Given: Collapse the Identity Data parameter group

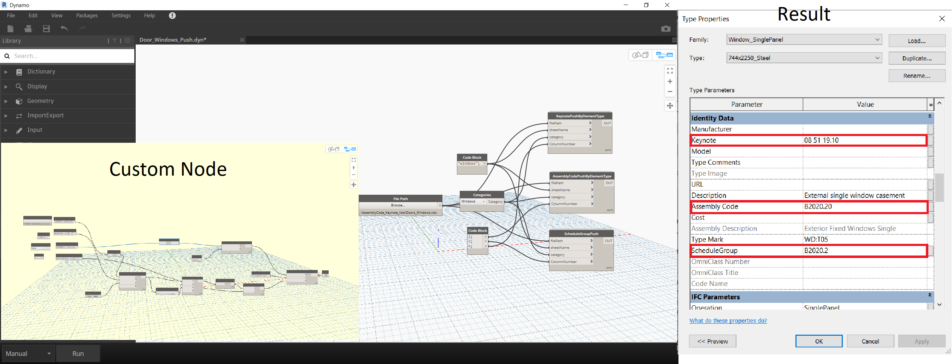Looking at the screenshot, I should tap(929, 116).
